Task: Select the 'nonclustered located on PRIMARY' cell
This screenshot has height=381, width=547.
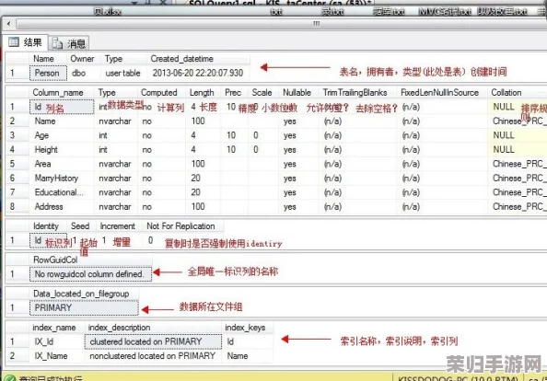Action: [153, 356]
